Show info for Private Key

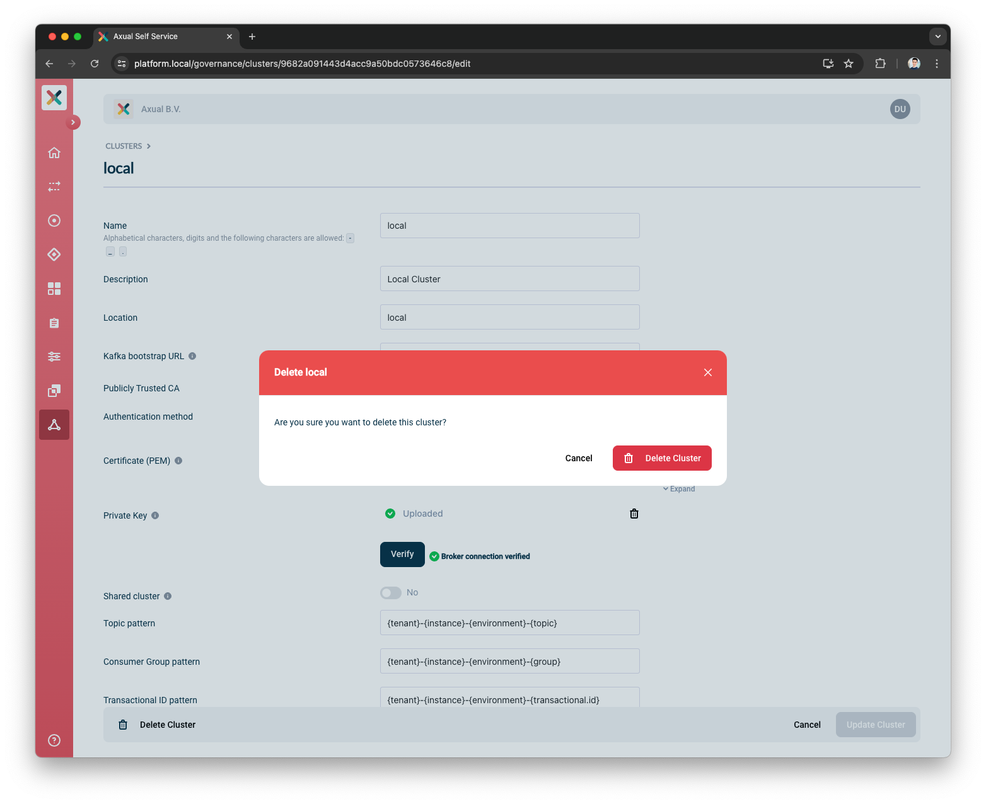tap(155, 515)
